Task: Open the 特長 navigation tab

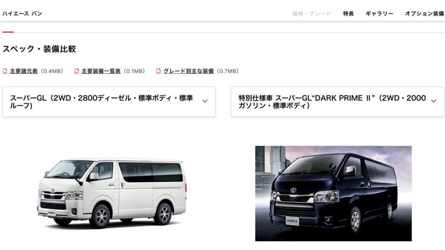Action: [348, 13]
